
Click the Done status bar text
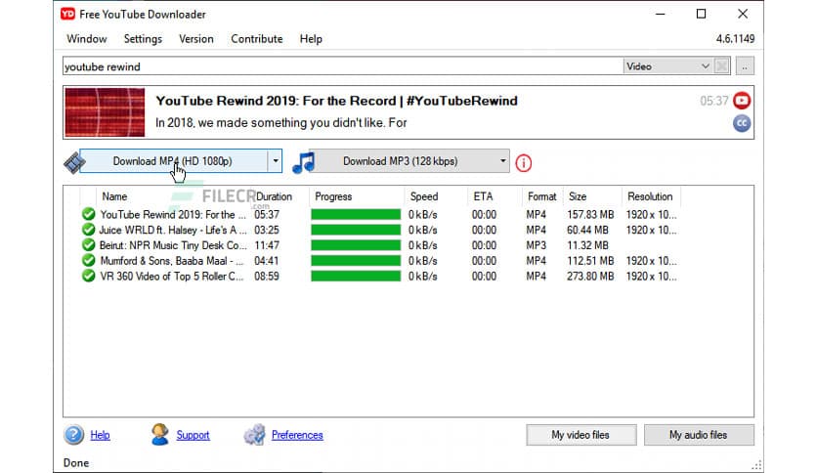[76, 462]
